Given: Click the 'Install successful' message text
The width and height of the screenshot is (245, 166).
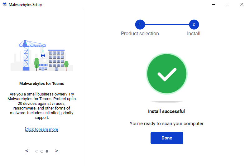Looking at the screenshot, I should [x=166, y=111].
